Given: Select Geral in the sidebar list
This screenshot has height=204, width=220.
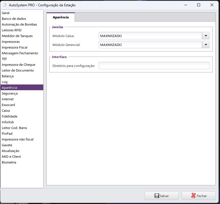Looking at the screenshot, I should (x=6, y=13).
